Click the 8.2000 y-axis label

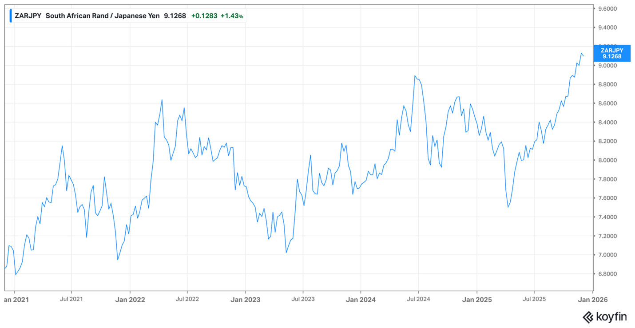coord(608,141)
